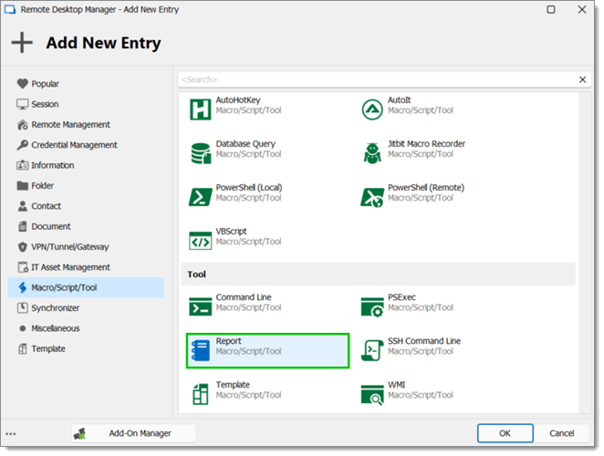
Task: Select the Template tool icon in list
Action: click(201, 394)
